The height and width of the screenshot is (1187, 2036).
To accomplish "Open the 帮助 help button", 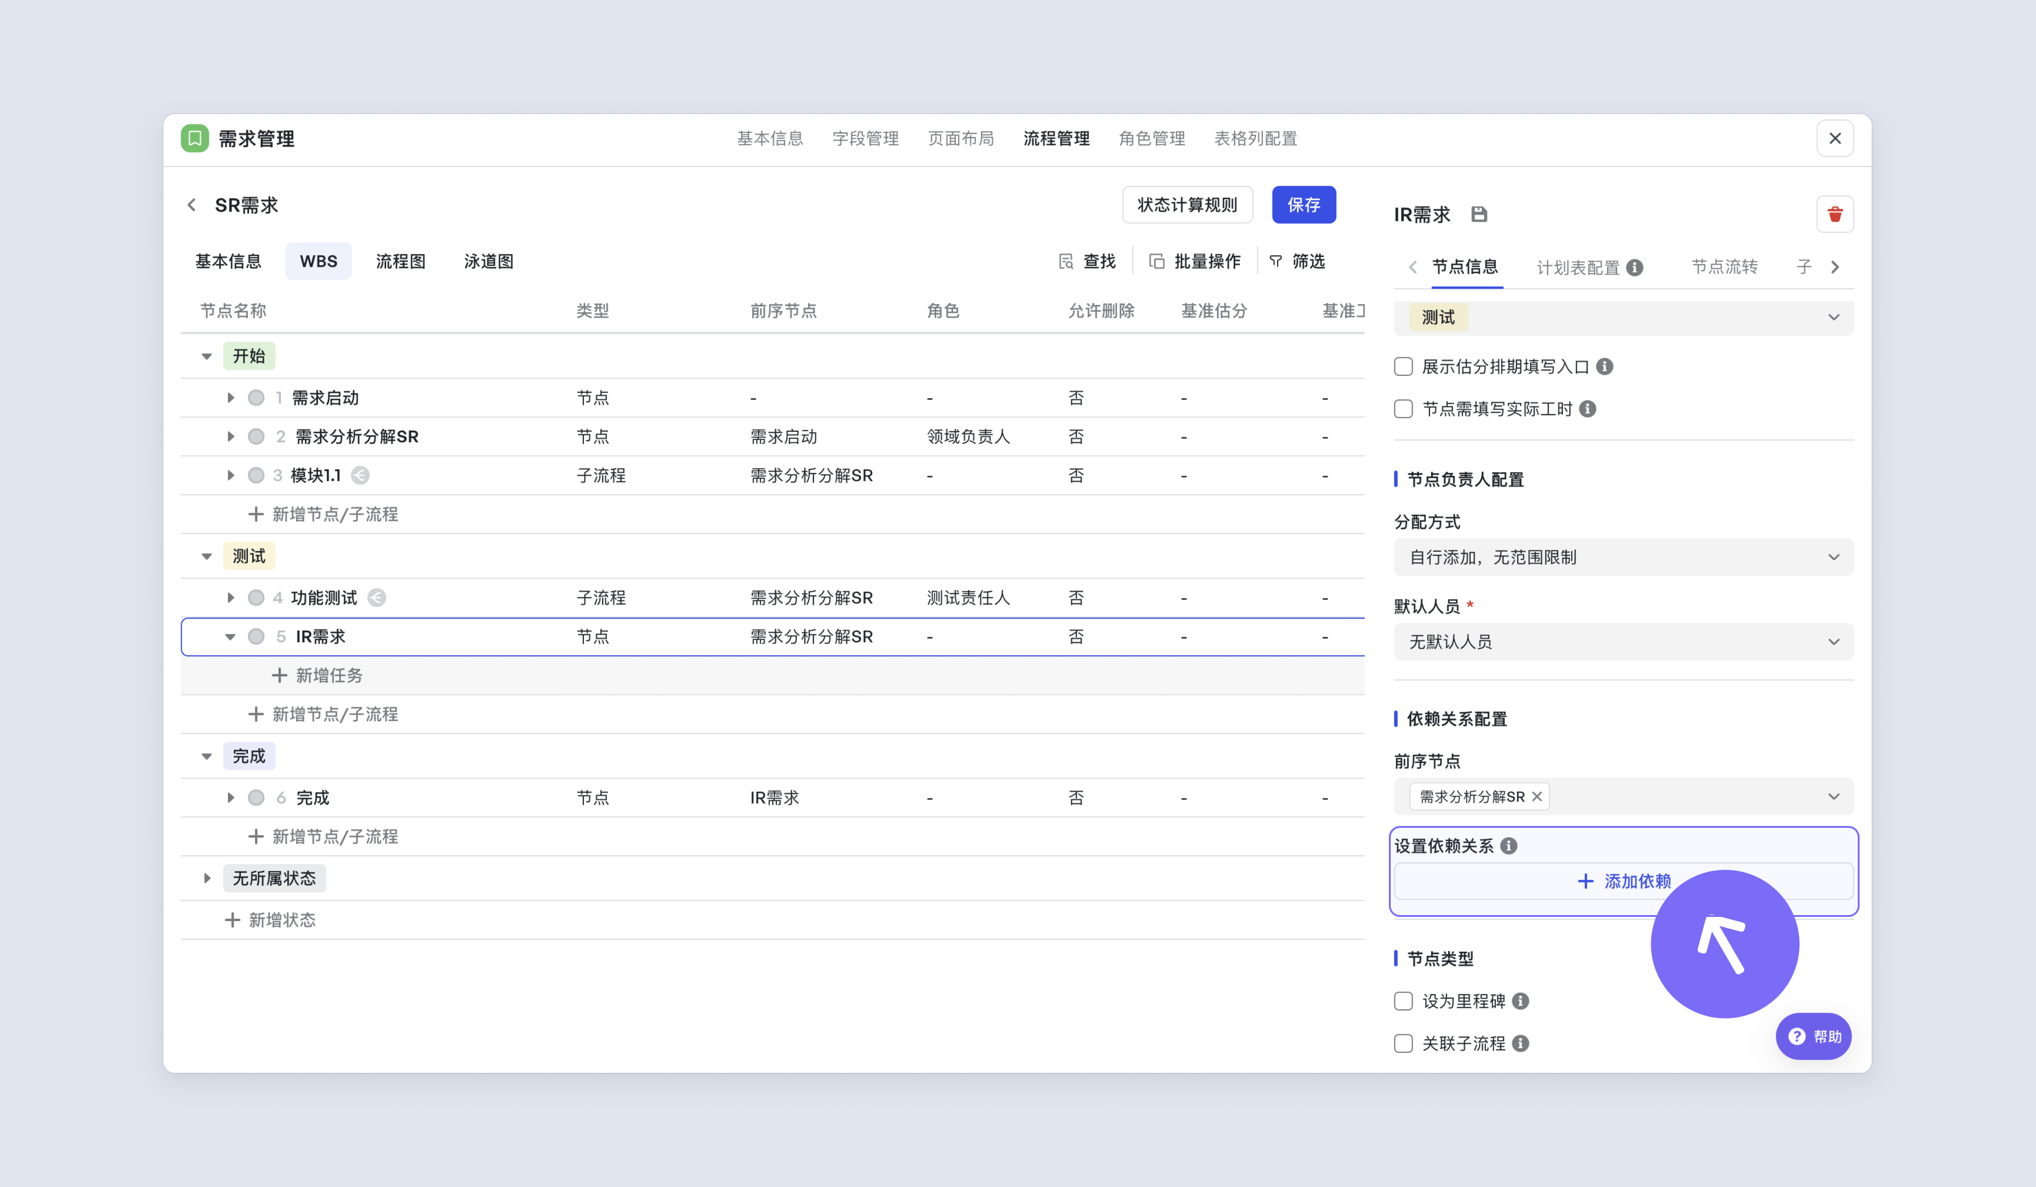I will pos(1813,1036).
